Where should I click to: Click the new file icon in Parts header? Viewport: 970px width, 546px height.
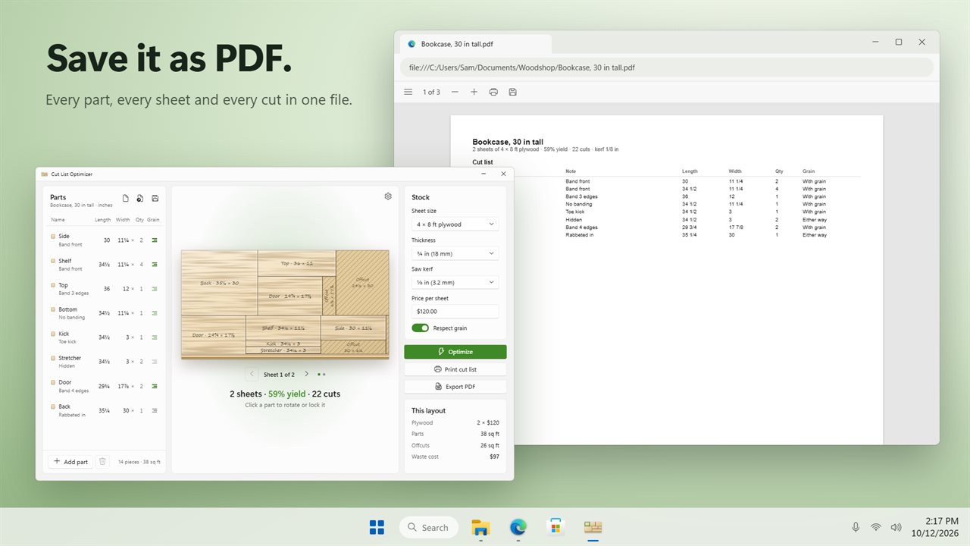pos(126,199)
